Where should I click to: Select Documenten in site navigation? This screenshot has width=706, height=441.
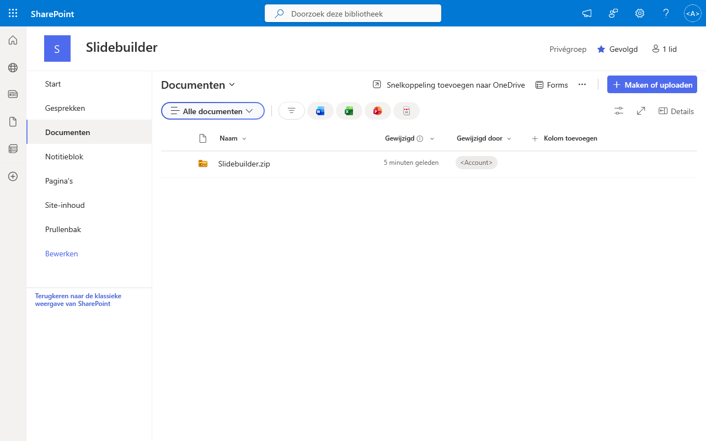(89, 132)
